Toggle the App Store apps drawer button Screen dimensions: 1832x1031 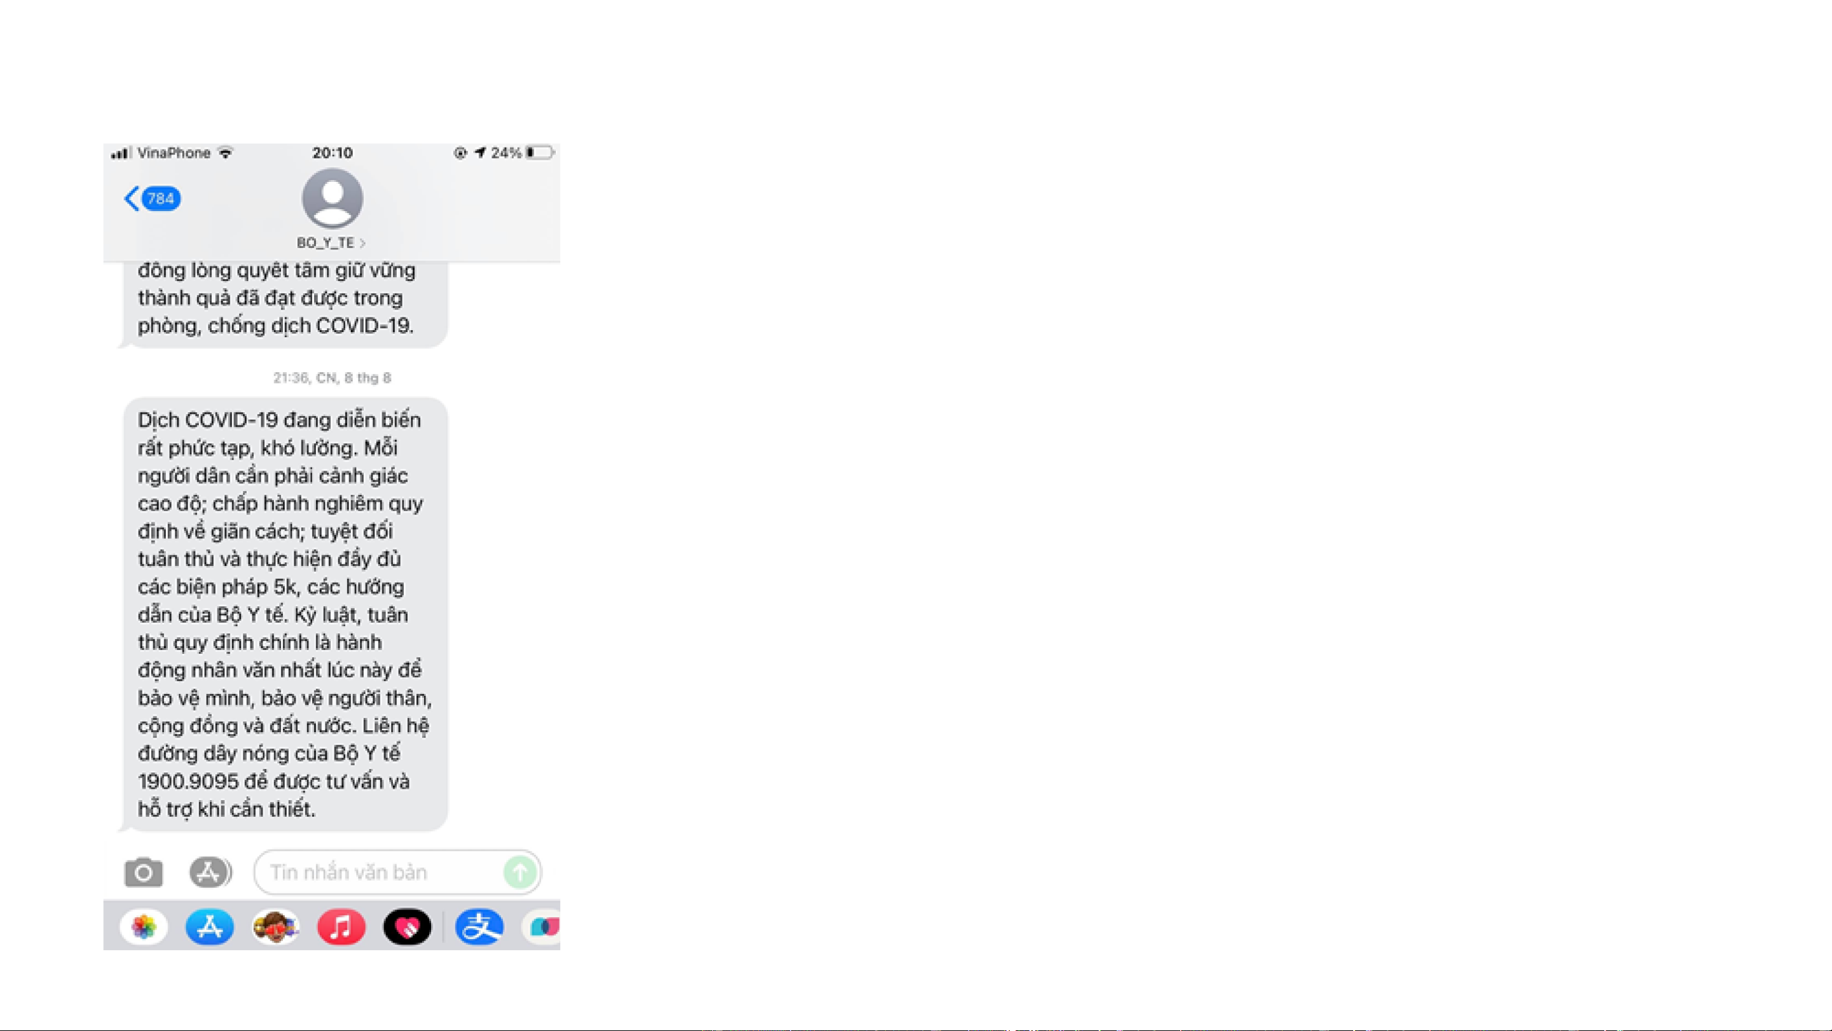coord(210,873)
